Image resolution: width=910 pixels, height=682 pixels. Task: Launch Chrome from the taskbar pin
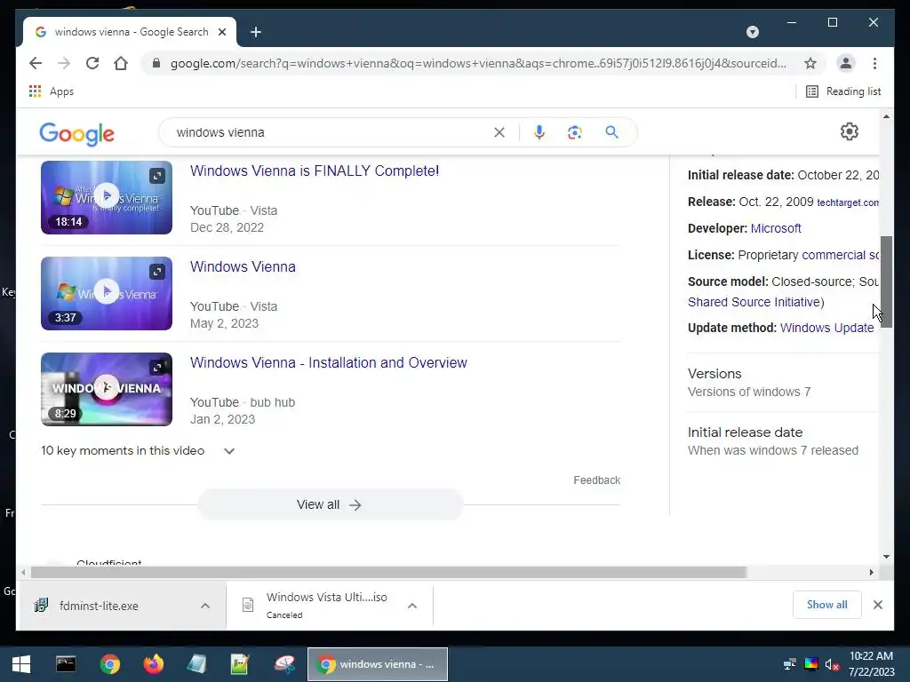(109, 664)
